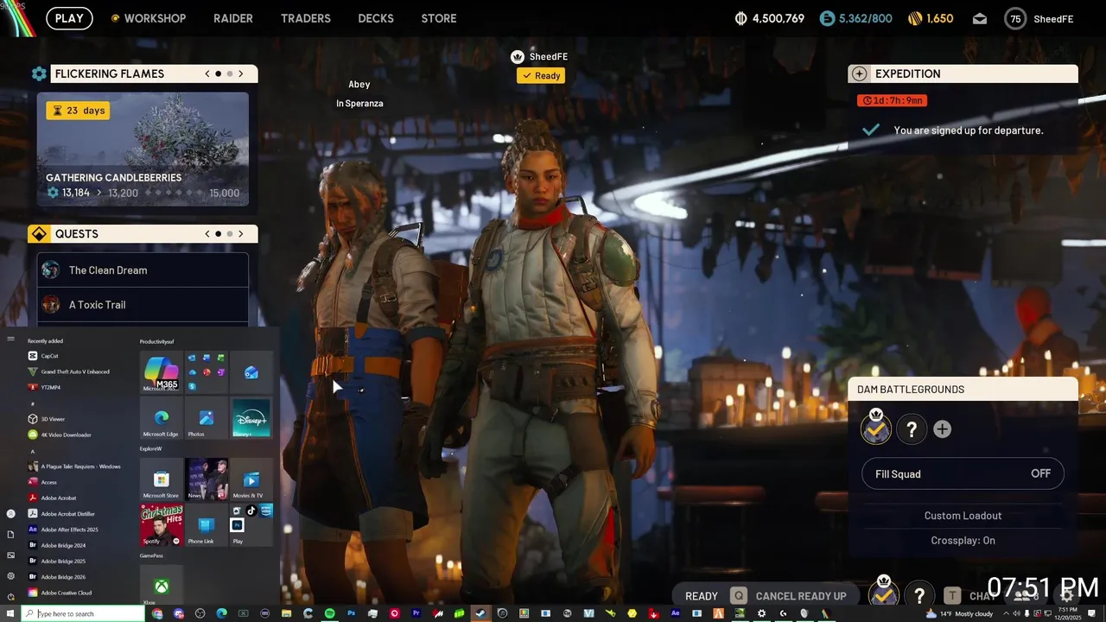This screenshot has height=622, width=1106.
Task: Click the Expedition timer 1d:7h:9mn
Action: [892, 100]
